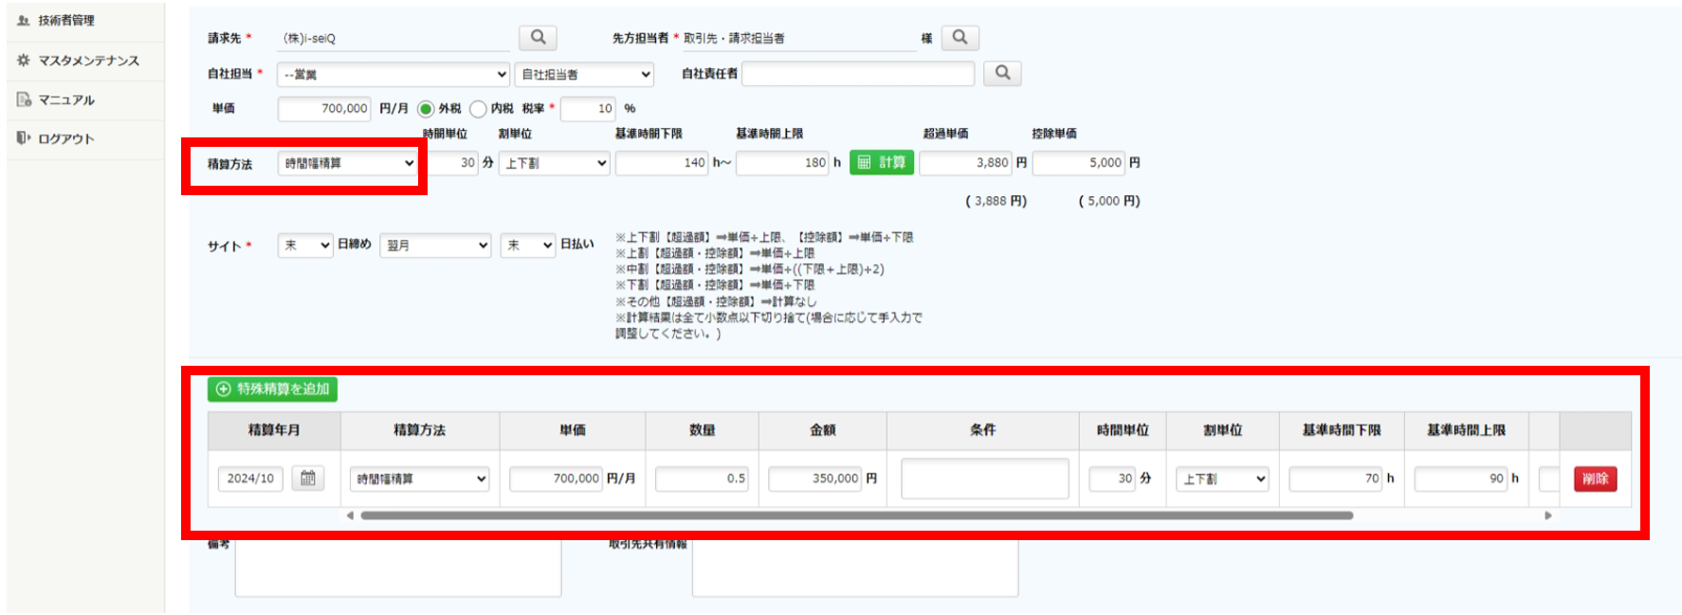Open マスタメンテナンス in the sidebar

87,61
